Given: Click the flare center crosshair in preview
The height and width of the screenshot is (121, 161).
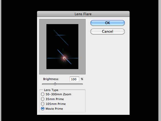Looking at the screenshot, I should (64, 58).
